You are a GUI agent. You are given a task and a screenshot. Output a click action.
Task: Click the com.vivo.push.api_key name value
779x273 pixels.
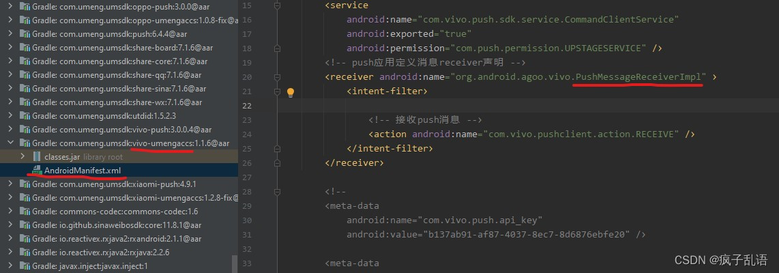coord(480,220)
